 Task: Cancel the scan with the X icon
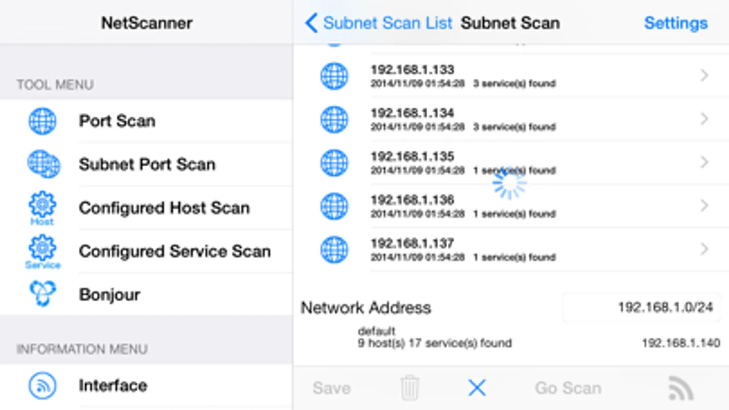tap(477, 388)
